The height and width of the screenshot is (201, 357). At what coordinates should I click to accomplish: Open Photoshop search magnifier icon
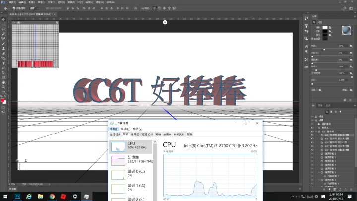(345, 8)
